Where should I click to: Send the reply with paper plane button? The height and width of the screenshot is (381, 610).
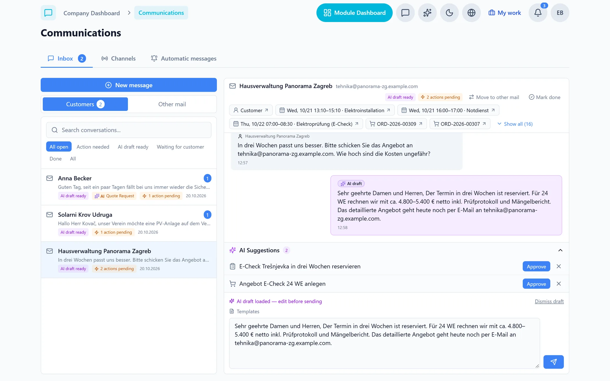point(554,362)
